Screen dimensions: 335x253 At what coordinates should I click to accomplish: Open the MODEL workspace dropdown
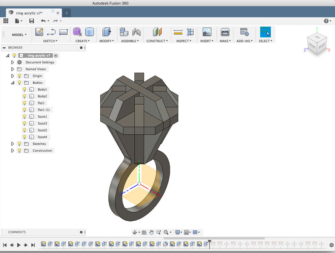19,35
